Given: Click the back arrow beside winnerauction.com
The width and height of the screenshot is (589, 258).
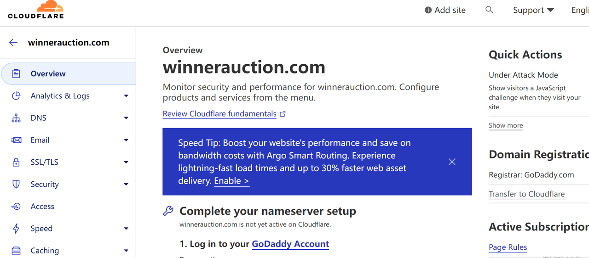Looking at the screenshot, I should pyautogui.click(x=13, y=43).
